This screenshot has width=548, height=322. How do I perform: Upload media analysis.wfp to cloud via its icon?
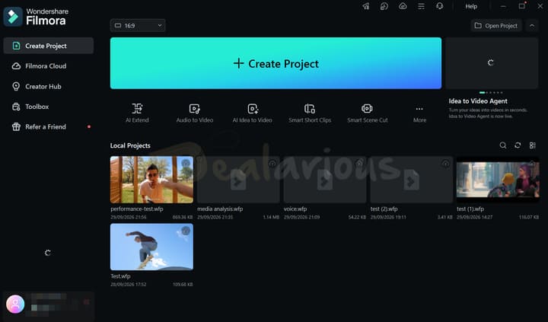[272, 163]
